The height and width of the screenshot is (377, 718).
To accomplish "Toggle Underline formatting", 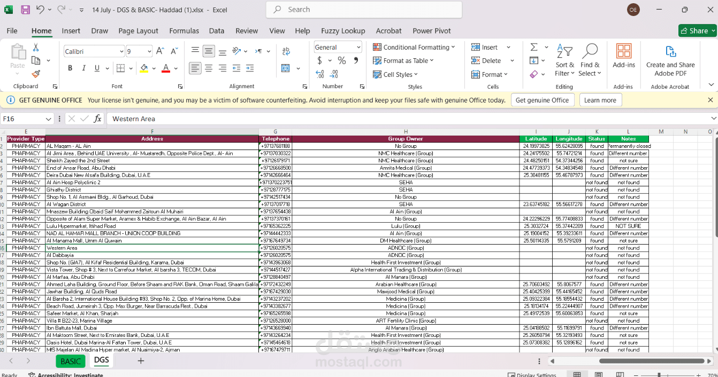I will pos(97,68).
